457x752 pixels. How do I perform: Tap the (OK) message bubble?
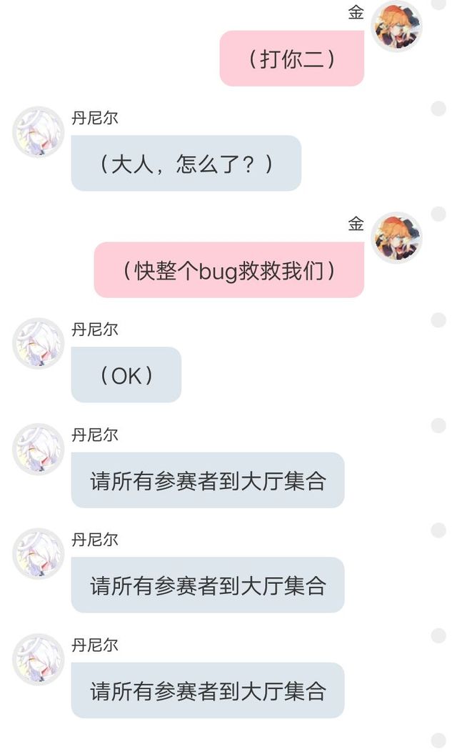point(126,375)
